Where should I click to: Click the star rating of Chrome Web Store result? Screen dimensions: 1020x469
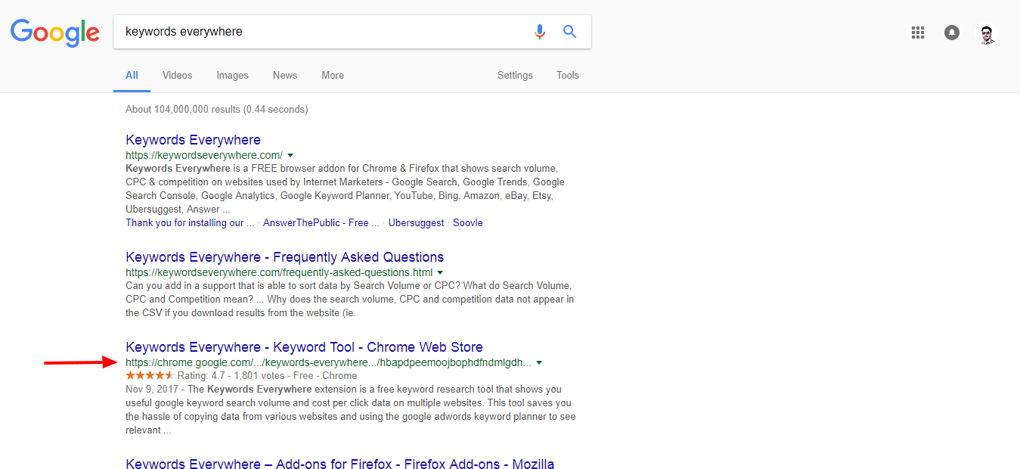click(150, 375)
